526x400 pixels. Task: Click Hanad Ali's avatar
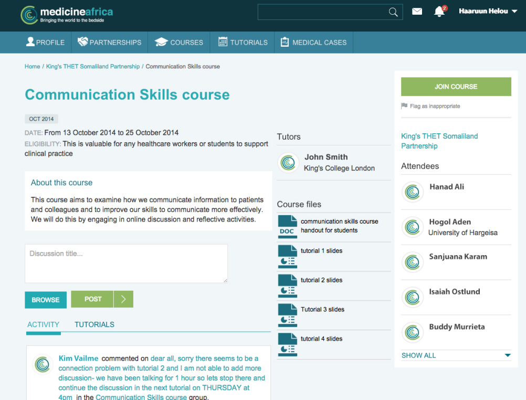tap(412, 192)
